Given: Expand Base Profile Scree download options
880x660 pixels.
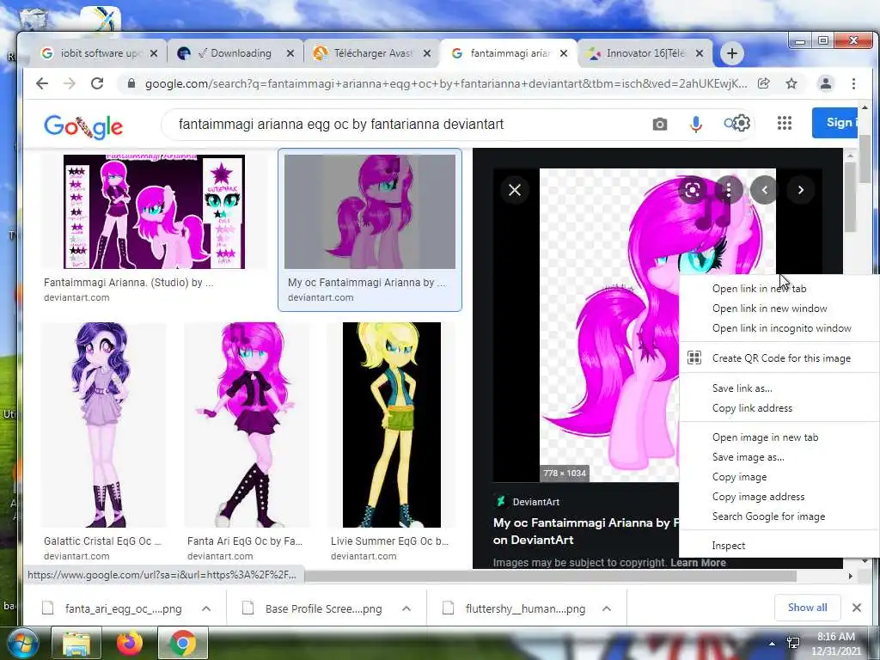Looking at the screenshot, I should click(406, 608).
